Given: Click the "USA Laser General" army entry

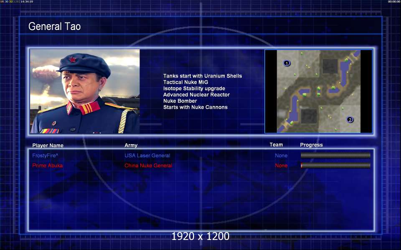Looking at the screenshot, I should click(147, 155).
